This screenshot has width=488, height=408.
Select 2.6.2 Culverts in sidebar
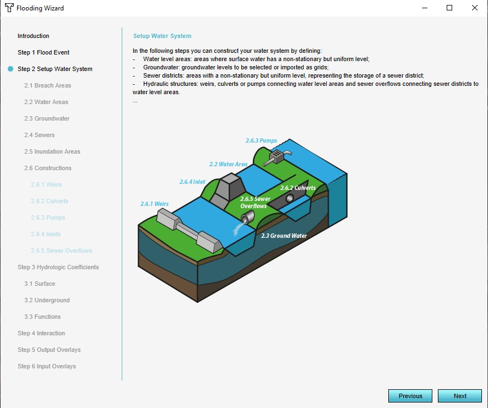(50, 202)
